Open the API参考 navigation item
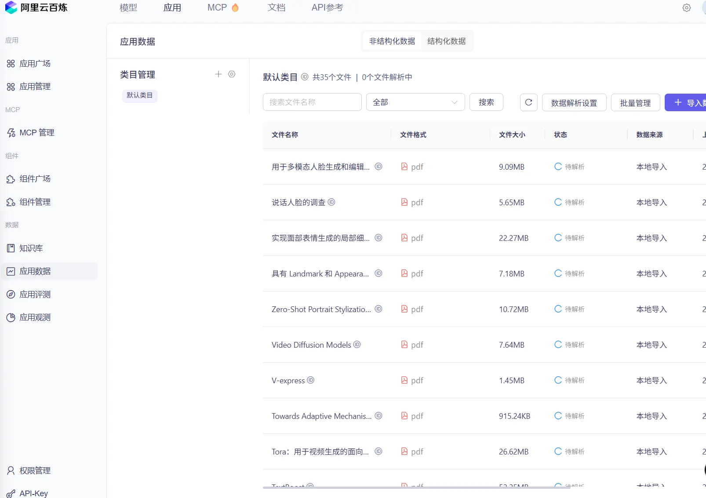Screen dimensions: 706x498 tap(327, 7)
